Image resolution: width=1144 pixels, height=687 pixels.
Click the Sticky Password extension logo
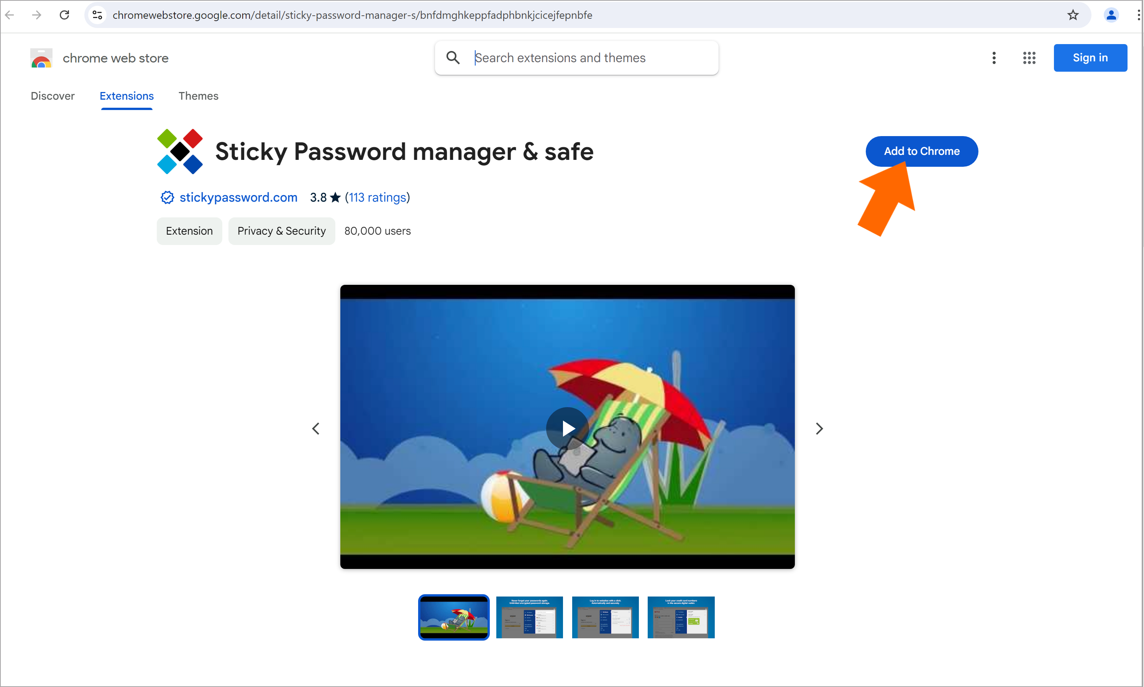pyautogui.click(x=180, y=151)
